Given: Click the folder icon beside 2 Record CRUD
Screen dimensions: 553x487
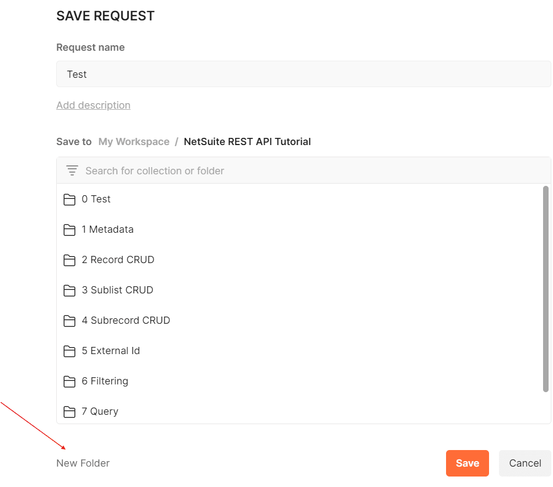Looking at the screenshot, I should (69, 260).
